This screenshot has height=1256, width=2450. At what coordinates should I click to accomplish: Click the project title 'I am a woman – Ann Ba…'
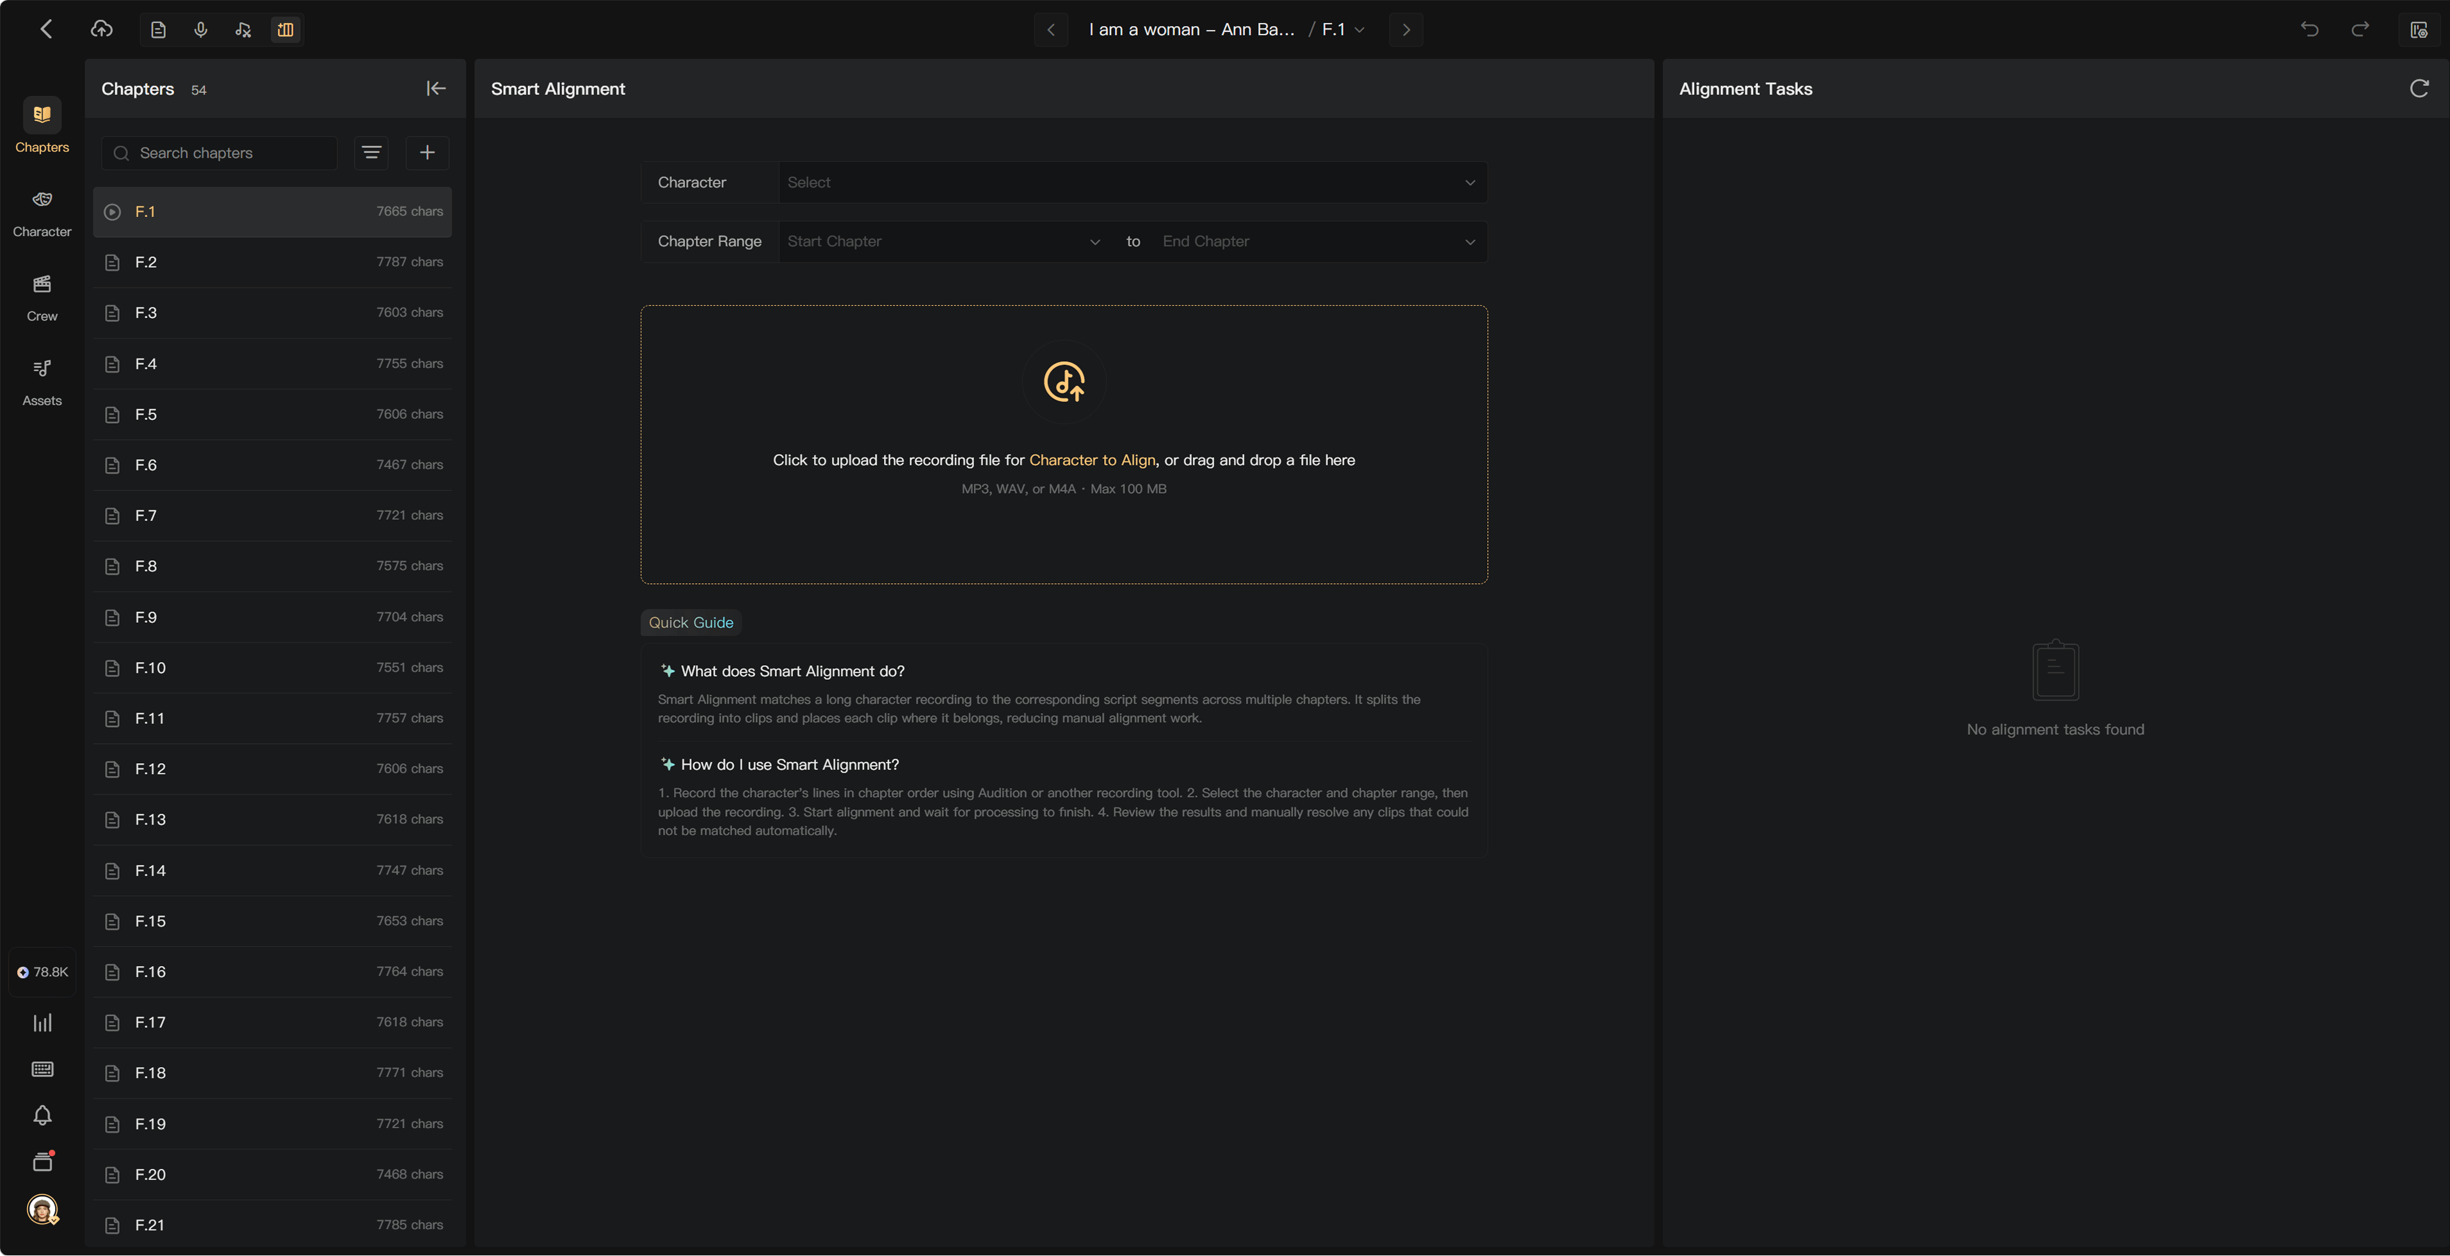[x=1192, y=31]
